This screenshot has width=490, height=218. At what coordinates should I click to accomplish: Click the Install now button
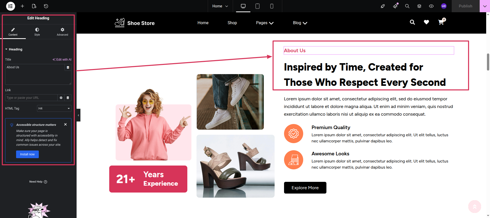click(27, 154)
